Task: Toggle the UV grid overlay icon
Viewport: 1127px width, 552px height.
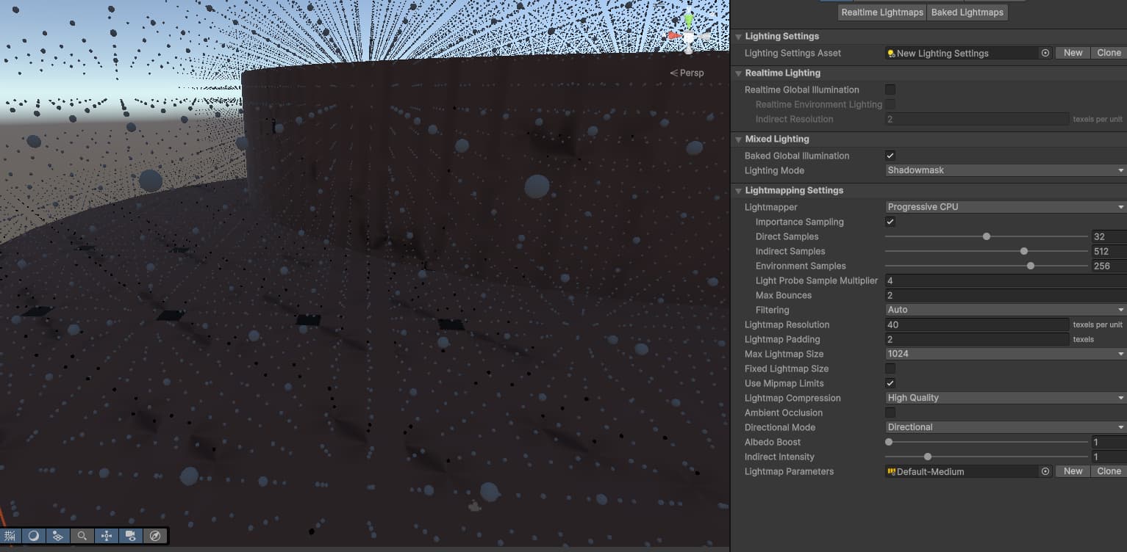Action: click(10, 536)
